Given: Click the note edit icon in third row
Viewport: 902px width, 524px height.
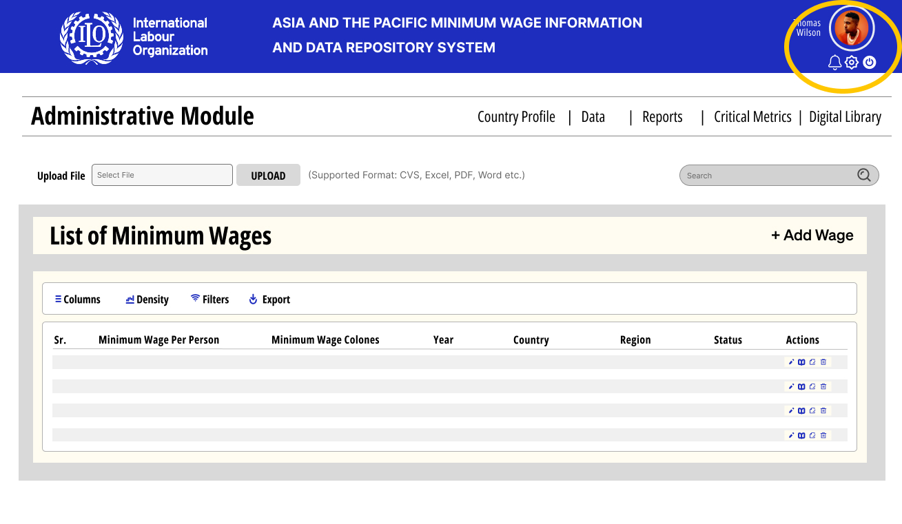Looking at the screenshot, I should coord(812,411).
